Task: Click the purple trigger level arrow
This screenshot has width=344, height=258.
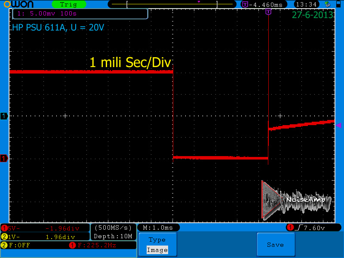Action: point(338,125)
